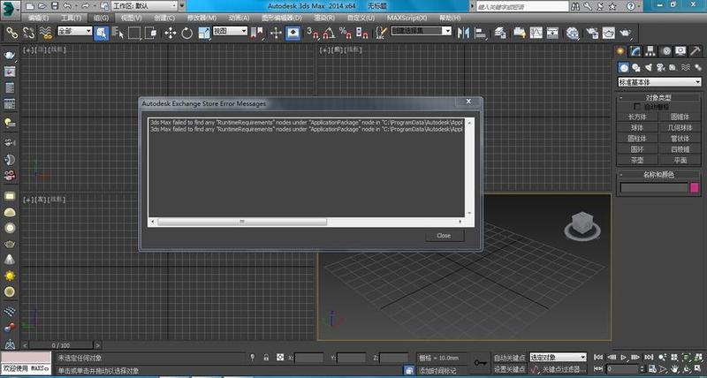Click the Rendered Frame Window icon
The image size is (707, 378).
[609, 33]
